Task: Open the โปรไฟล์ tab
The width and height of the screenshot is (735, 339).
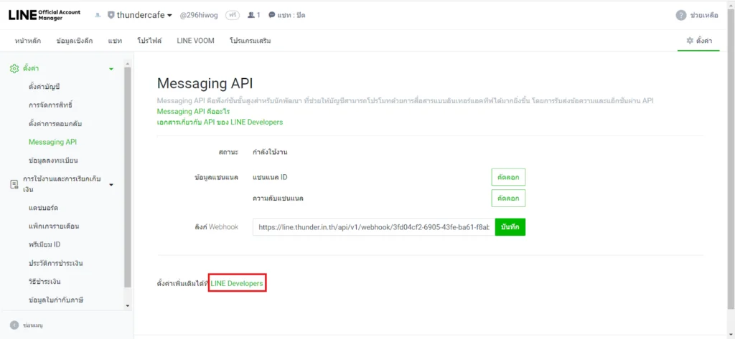Action: (149, 41)
